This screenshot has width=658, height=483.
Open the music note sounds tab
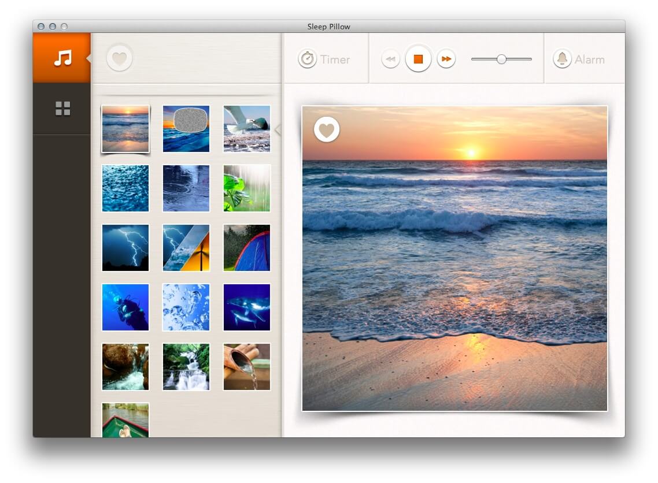pyautogui.click(x=62, y=58)
